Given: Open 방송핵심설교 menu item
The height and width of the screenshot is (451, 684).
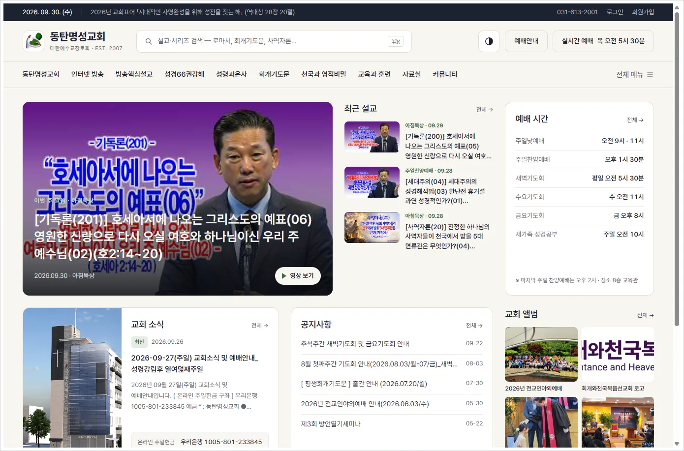Looking at the screenshot, I should 134,74.
